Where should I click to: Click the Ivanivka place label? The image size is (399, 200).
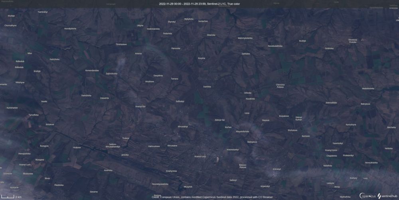pos(207,86)
